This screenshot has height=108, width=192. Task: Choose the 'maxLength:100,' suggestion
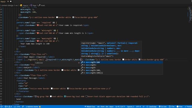[122, 70]
